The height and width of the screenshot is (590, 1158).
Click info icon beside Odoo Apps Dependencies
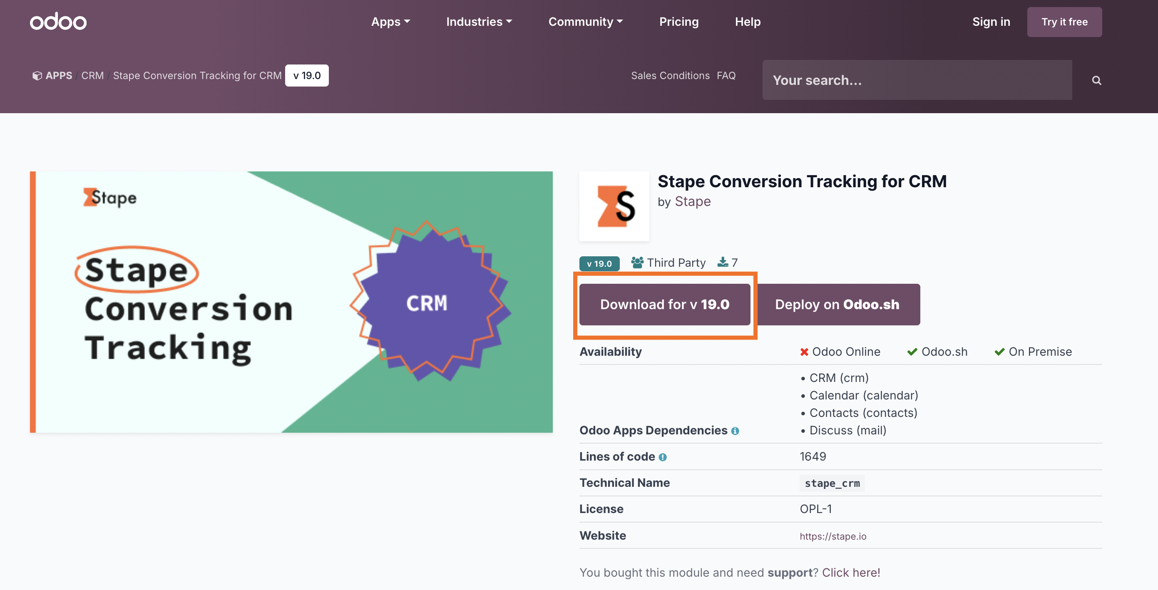(735, 431)
